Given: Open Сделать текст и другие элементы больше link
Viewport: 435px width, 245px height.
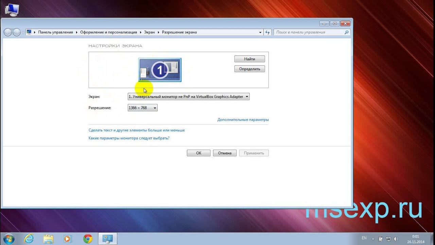Looking at the screenshot, I should [x=137, y=130].
